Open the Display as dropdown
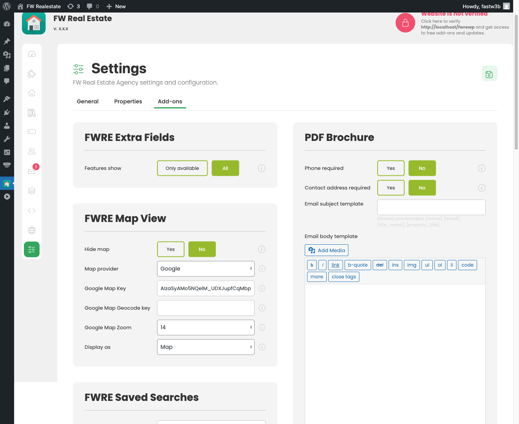Viewport: 519px width, 424px height. (x=206, y=347)
